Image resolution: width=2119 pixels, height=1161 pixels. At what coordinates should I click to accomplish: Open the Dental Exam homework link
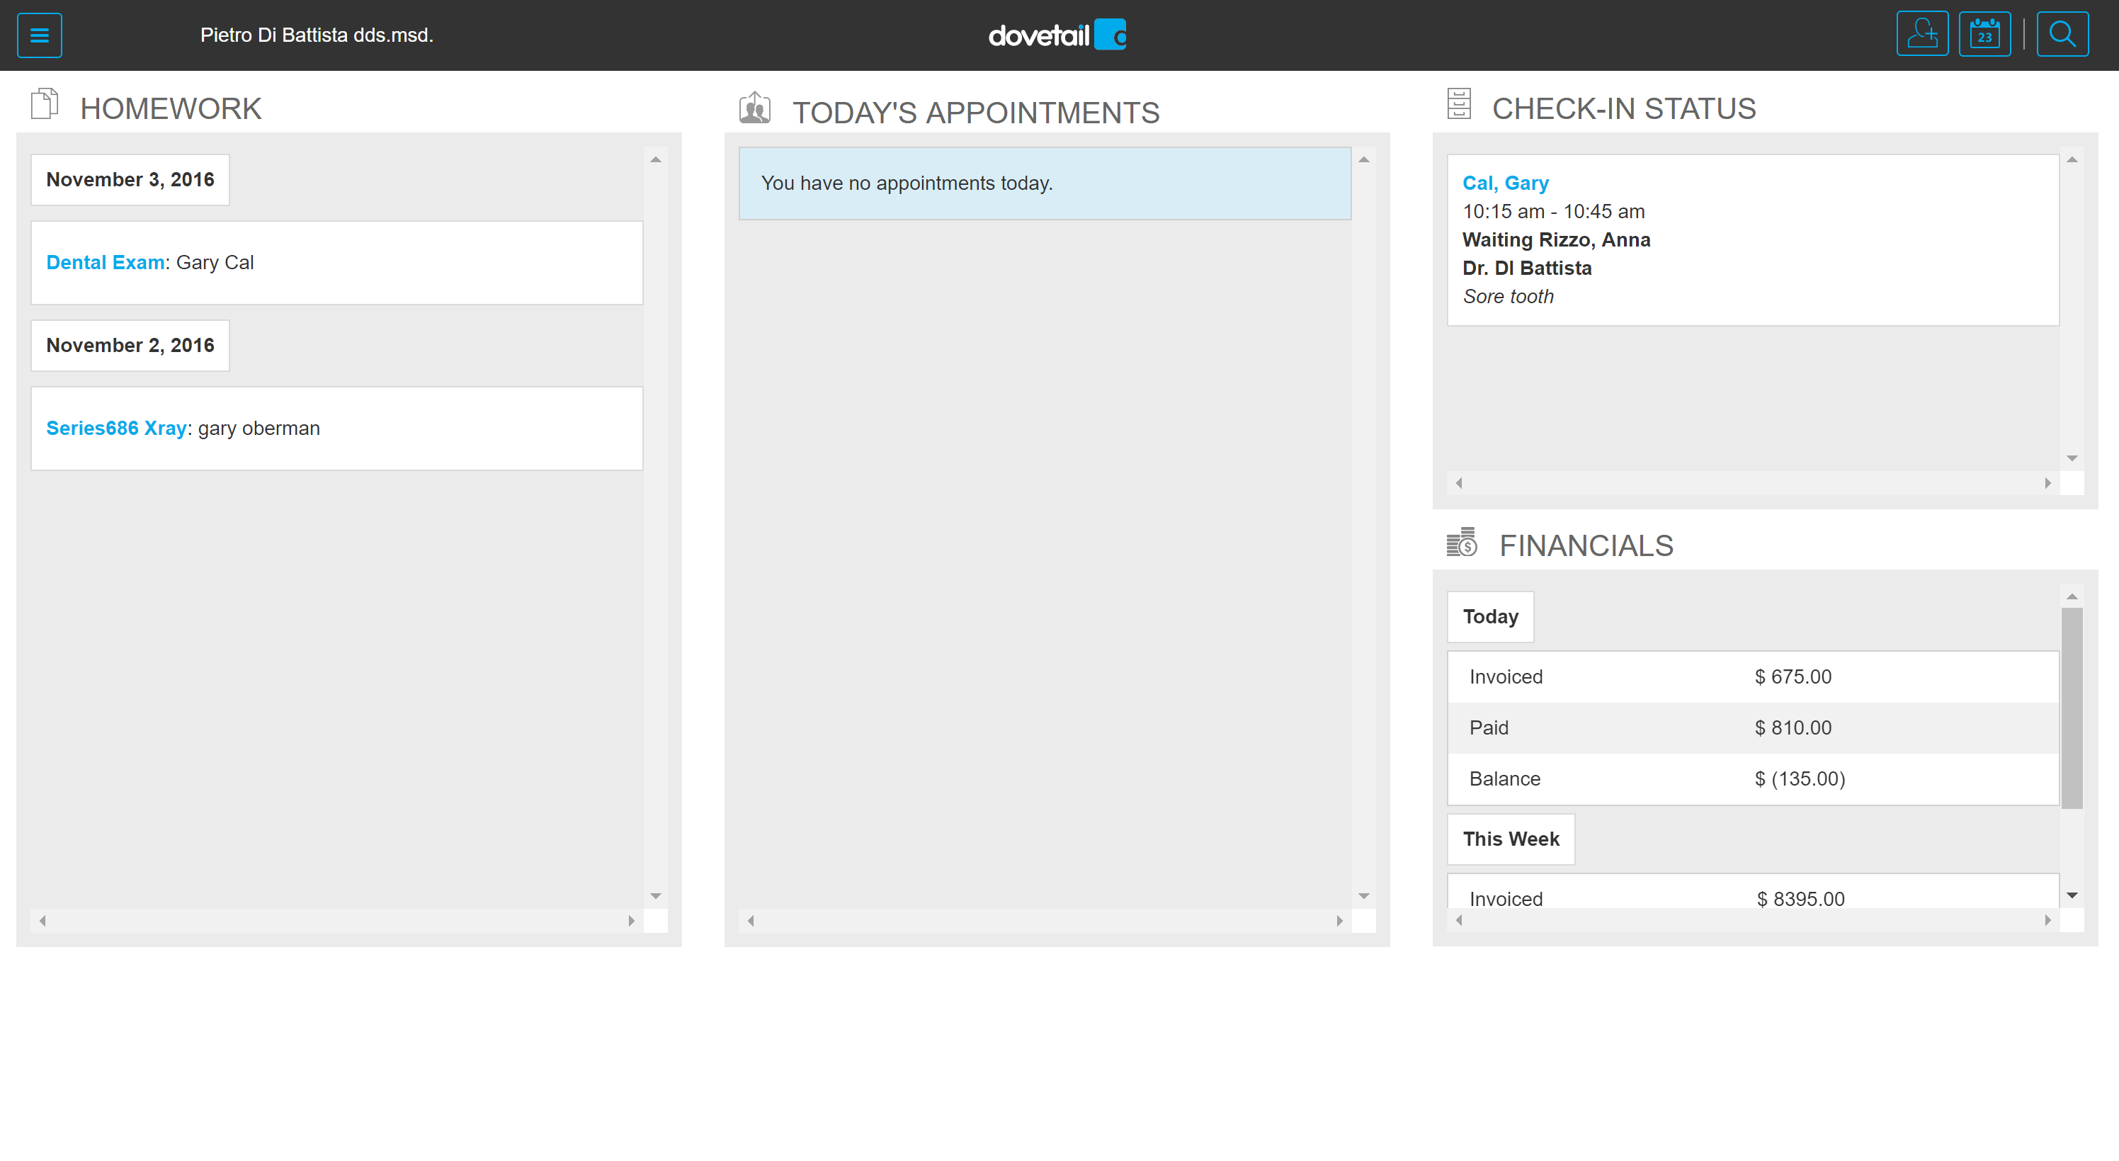point(106,263)
